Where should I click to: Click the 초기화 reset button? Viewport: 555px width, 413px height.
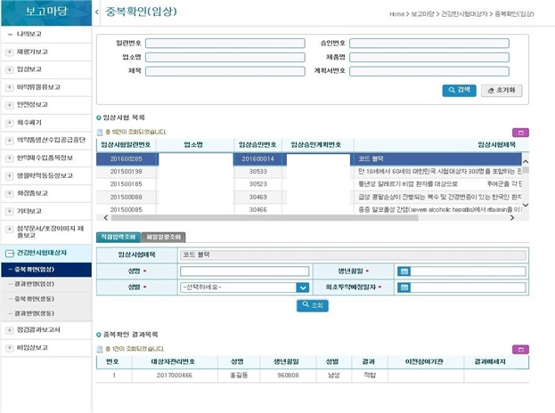pyautogui.click(x=502, y=90)
